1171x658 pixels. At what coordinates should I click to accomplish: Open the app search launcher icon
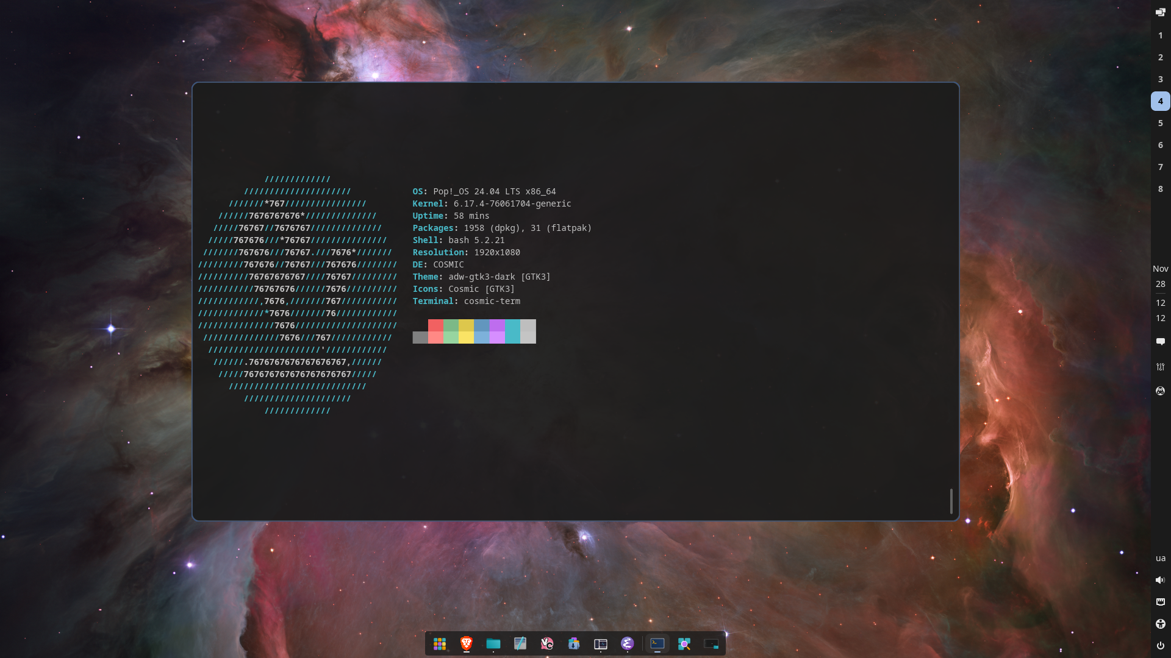click(684, 644)
